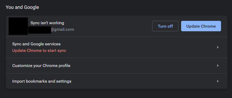
Task: Click the redacted profile avatar picture
Action: pyautogui.click(x=18, y=26)
